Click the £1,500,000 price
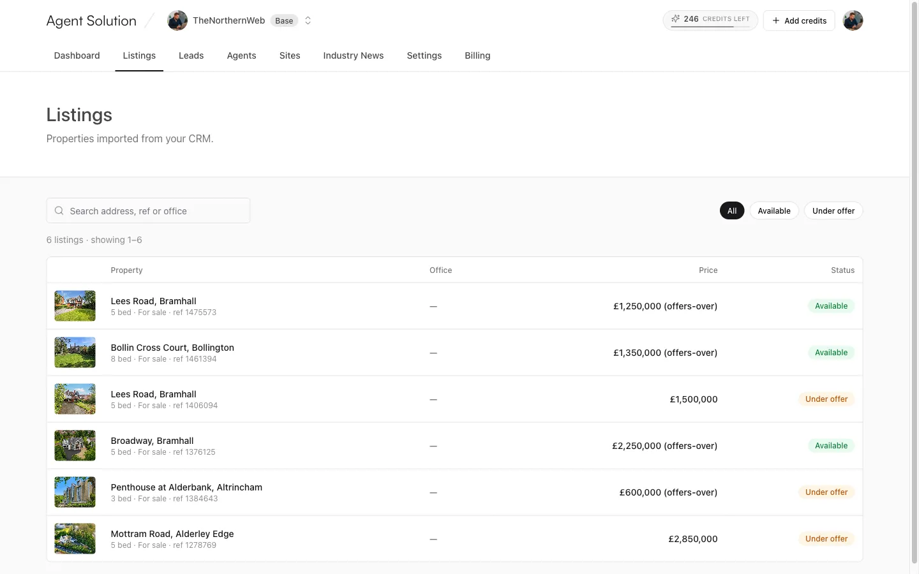Viewport: 919px width, 574px height. pos(694,399)
